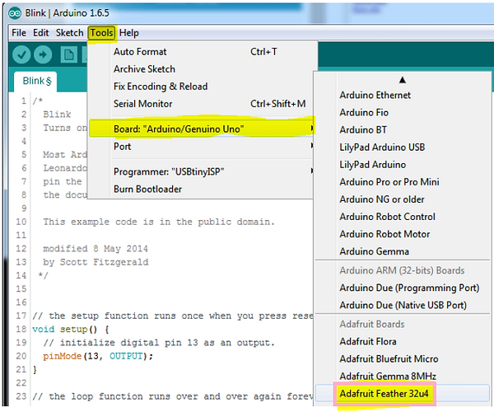Screen dimensions: 494x412
Task: Select Arduino Fio board
Action: pos(403,113)
